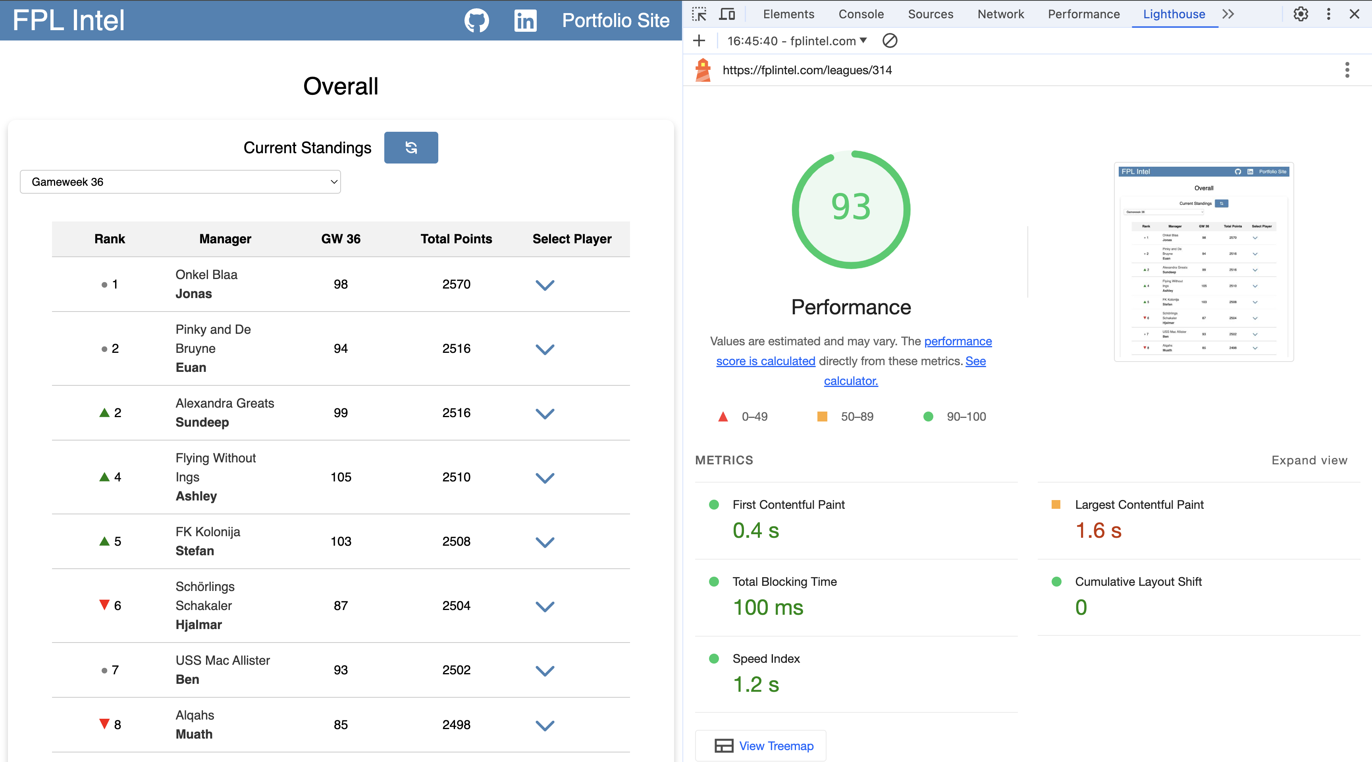Add a new Lighthouse report with plus icon
This screenshot has height=762, width=1372.
[x=699, y=40]
